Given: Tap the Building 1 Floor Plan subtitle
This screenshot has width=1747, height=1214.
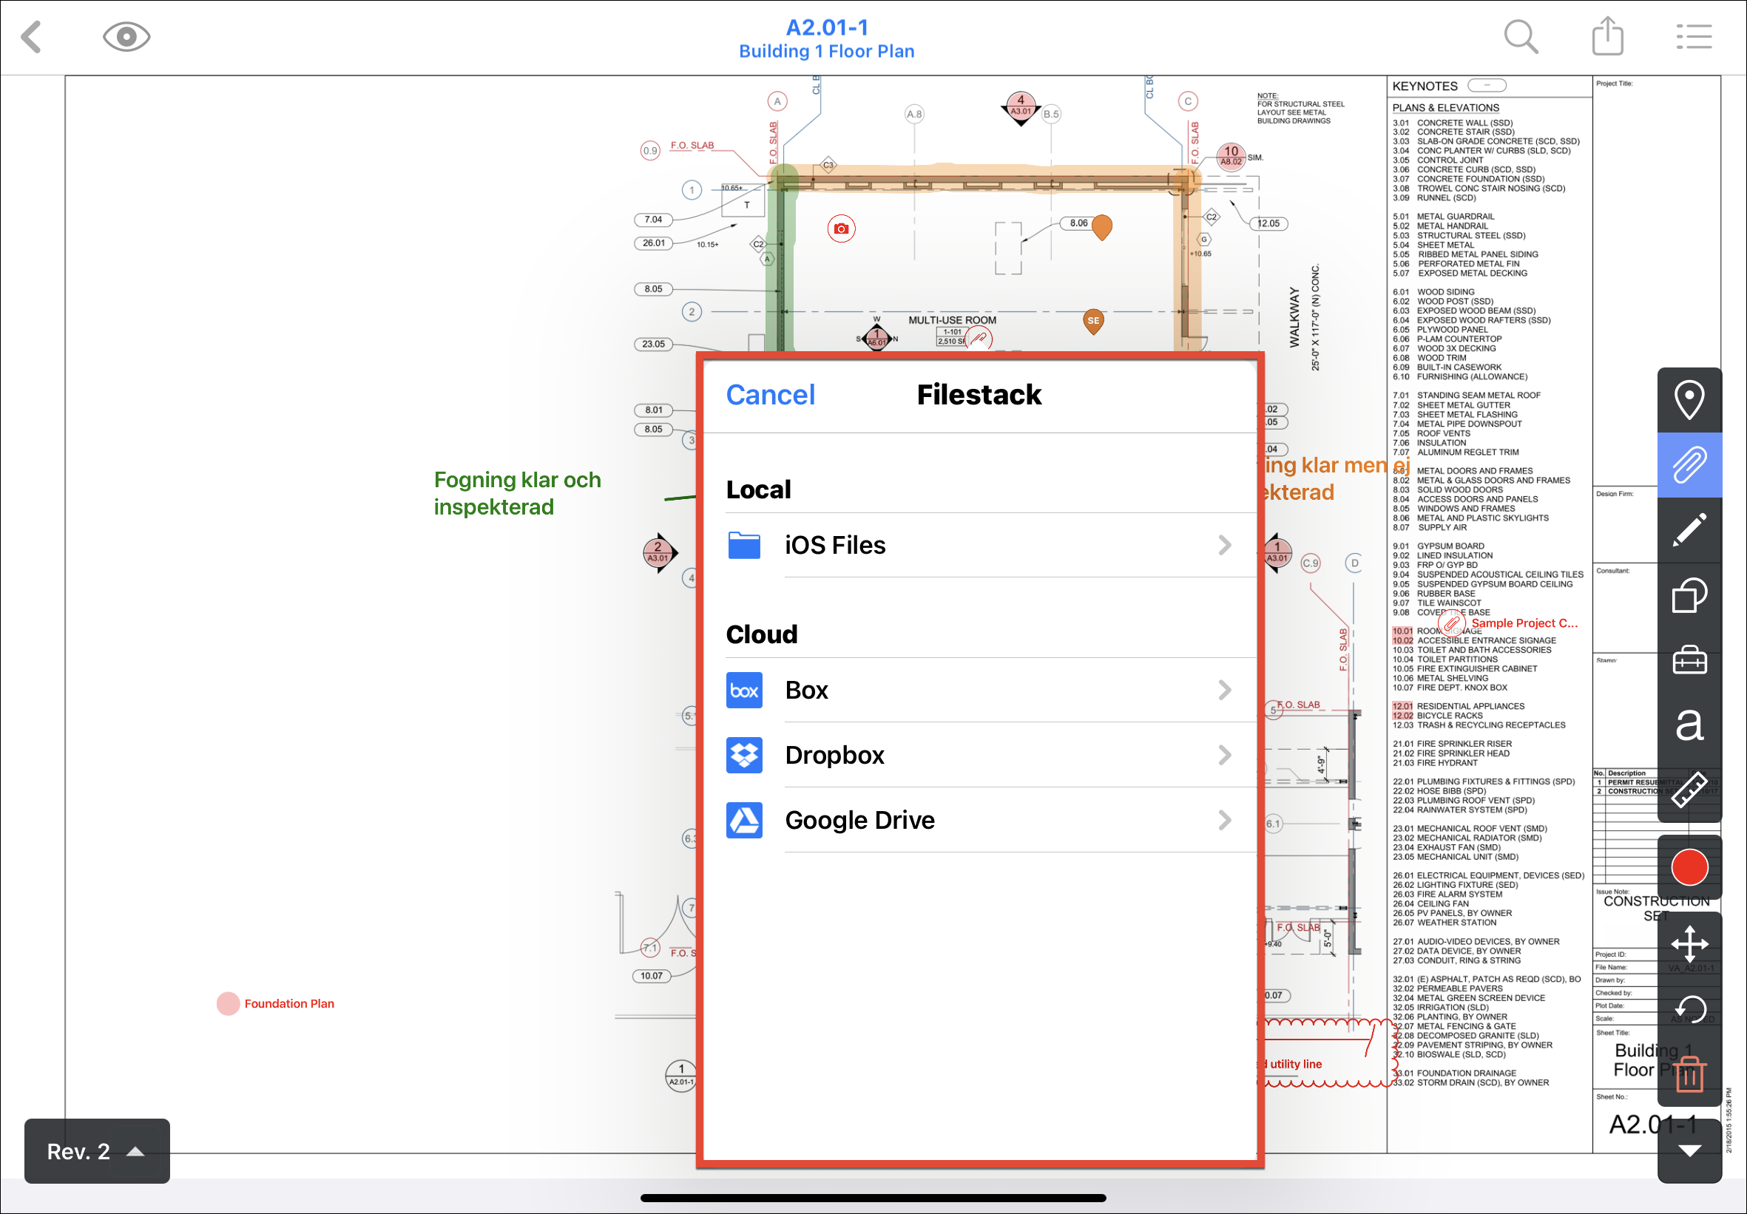Looking at the screenshot, I should click(827, 51).
